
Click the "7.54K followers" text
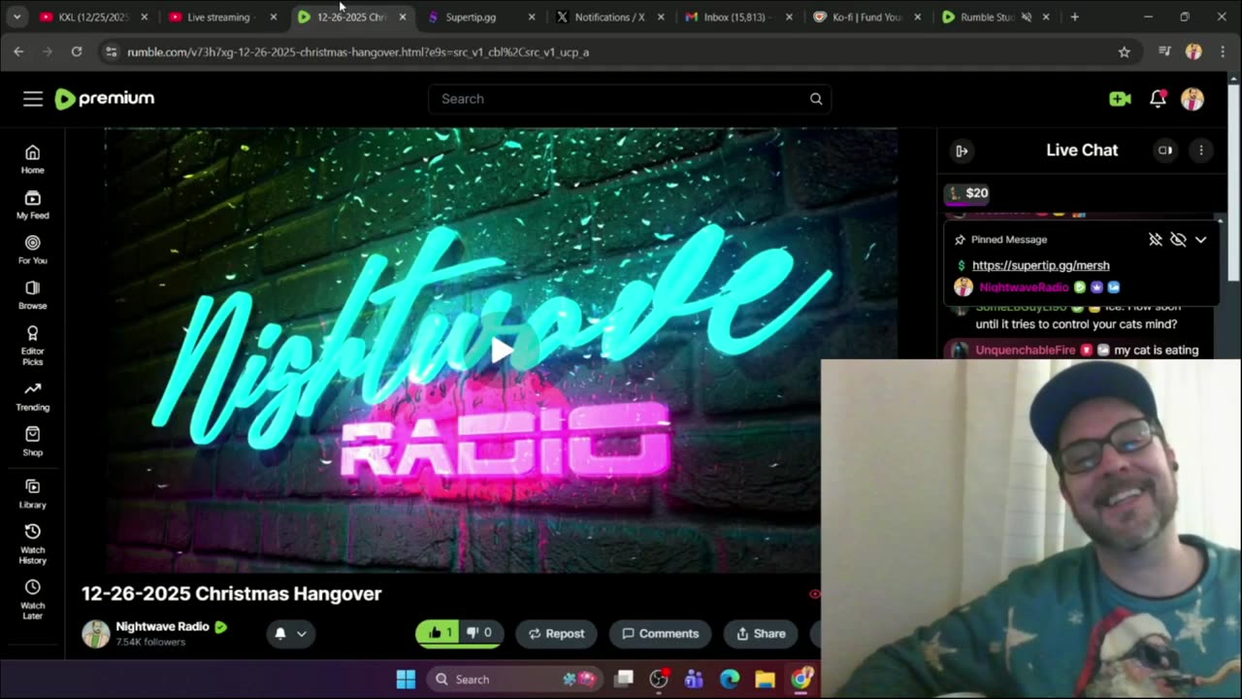150,642
